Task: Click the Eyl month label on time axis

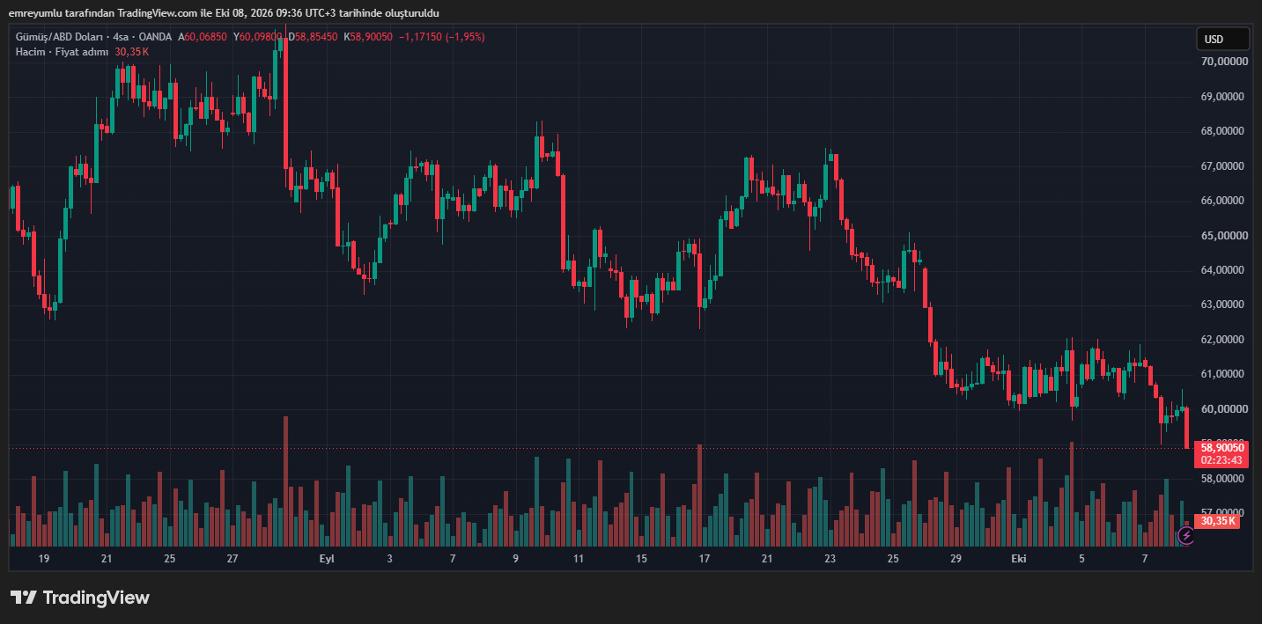Action: tap(327, 559)
